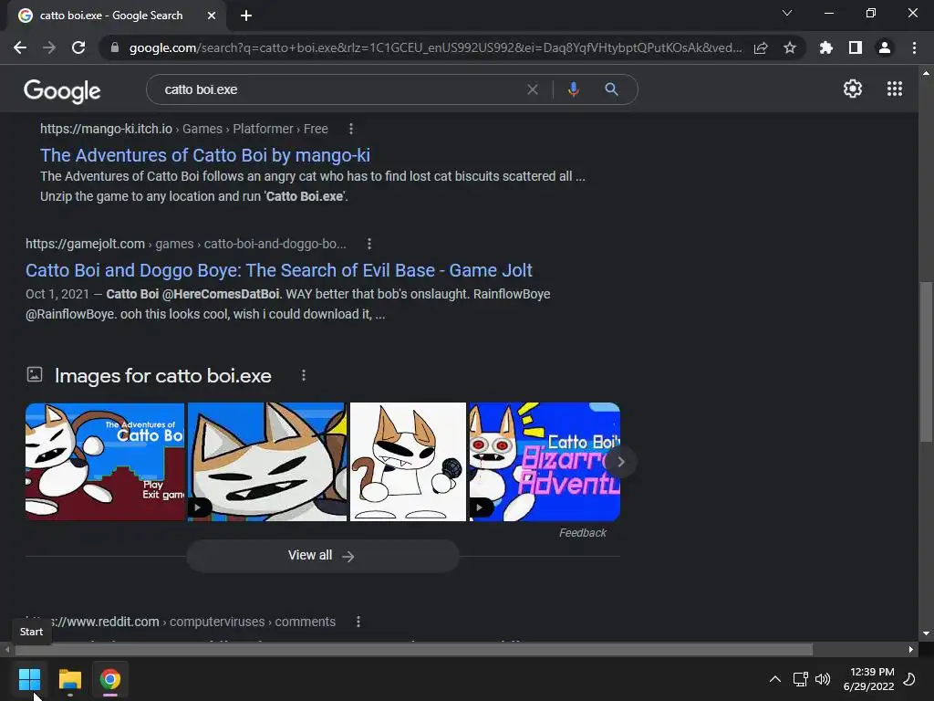934x701 pixels.
Task: Open the clock and date flyout
Action: point(868,679)
